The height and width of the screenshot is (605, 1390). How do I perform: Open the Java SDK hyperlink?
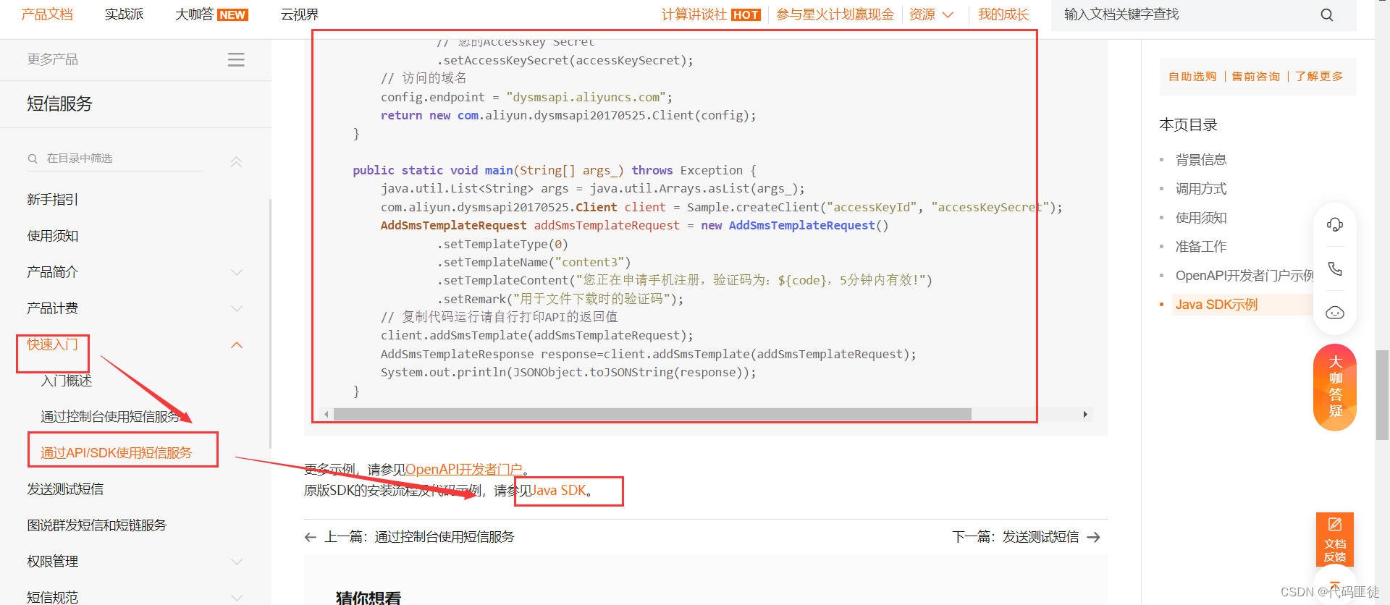(559, 491)
